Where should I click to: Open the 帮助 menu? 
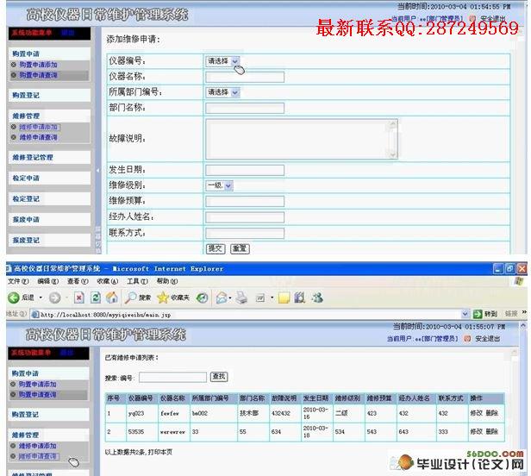point(167,281)
